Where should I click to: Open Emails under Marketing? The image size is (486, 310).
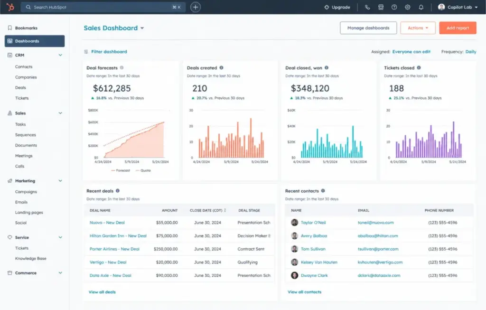pos(21,202)
